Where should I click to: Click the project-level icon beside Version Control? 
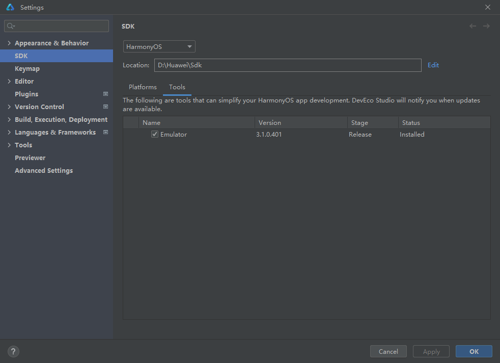(105, 107)
